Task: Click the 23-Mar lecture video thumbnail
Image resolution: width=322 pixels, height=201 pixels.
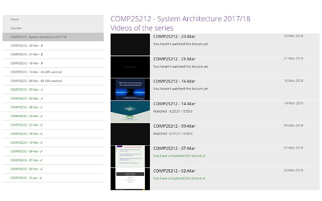Action: (130, 45)
